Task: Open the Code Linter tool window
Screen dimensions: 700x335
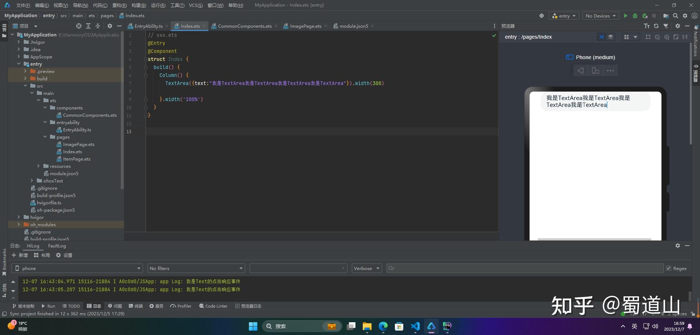Action: coord(213,306)
